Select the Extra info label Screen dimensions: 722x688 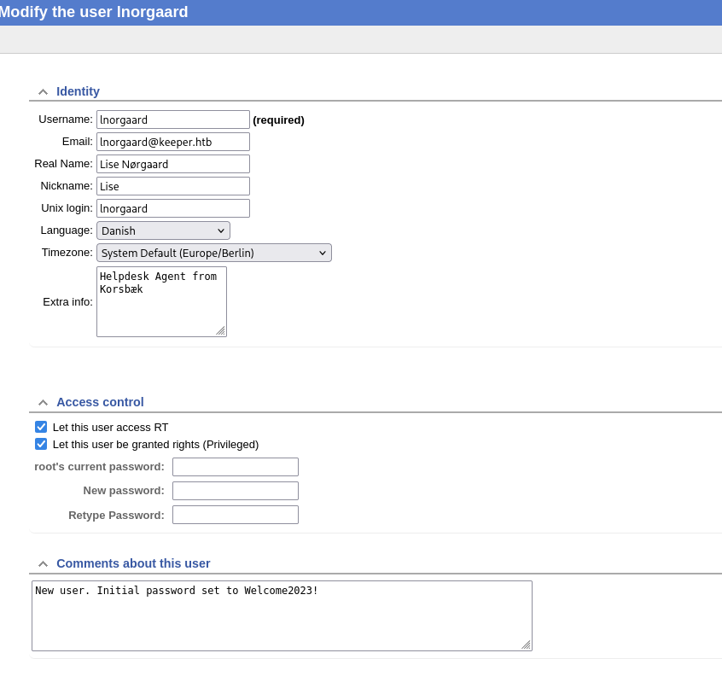67,301
